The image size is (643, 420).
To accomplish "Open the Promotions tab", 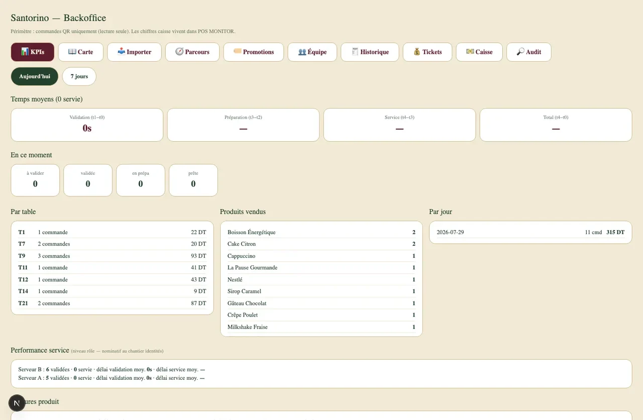I will 254,52.
